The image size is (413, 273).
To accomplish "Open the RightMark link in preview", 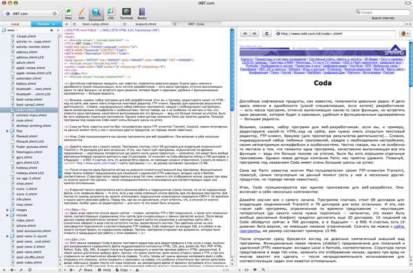I will point(314,72).
